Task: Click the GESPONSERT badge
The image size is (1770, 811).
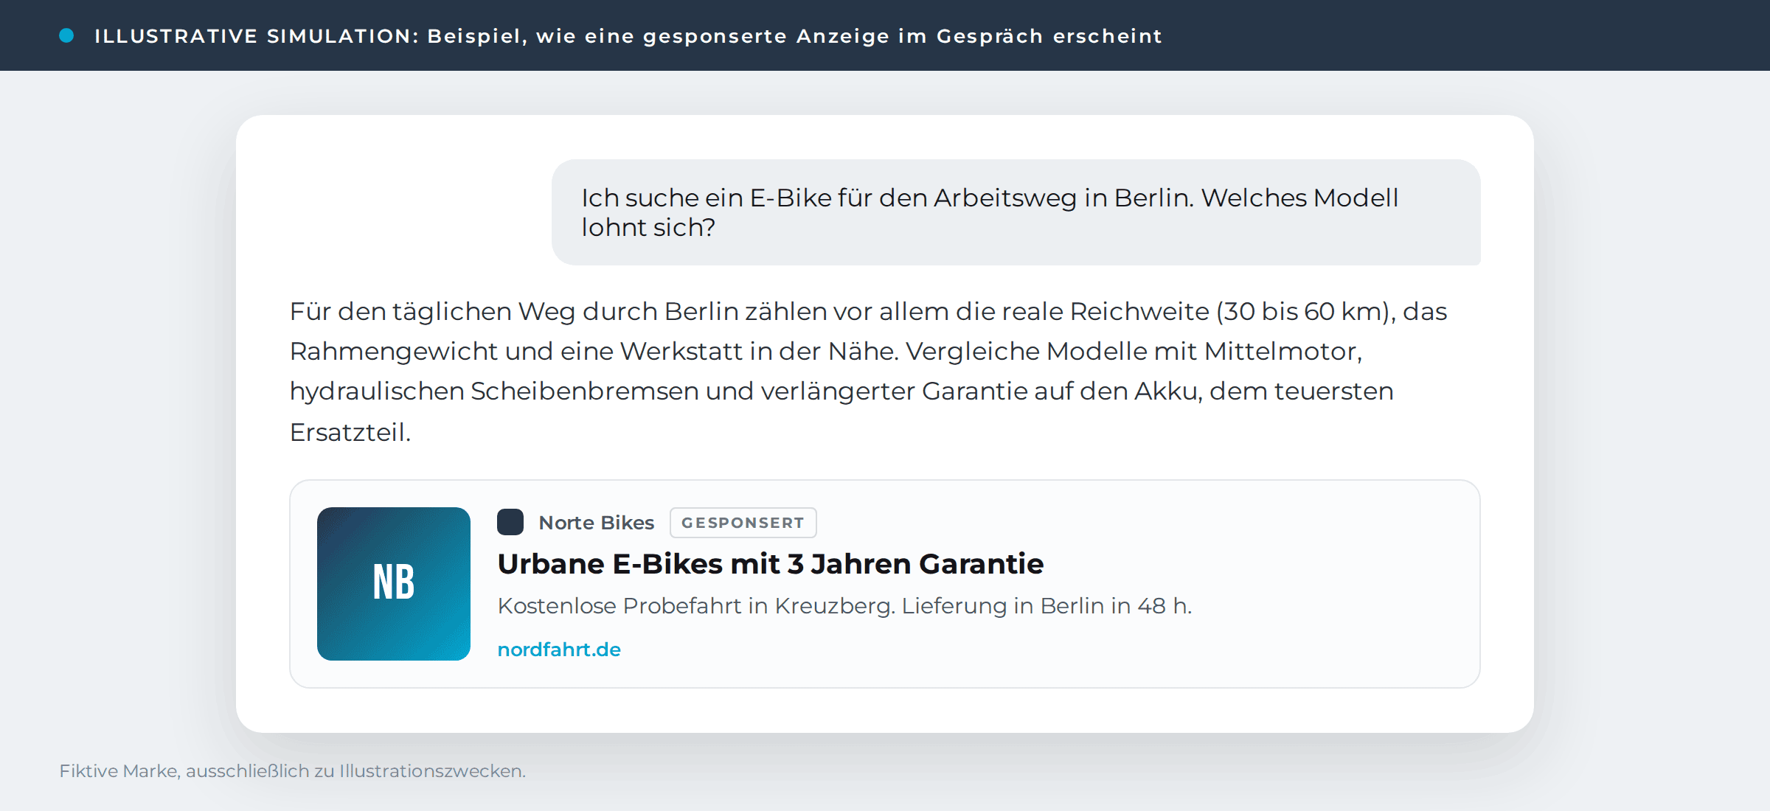Action: [x=743, y=523]
